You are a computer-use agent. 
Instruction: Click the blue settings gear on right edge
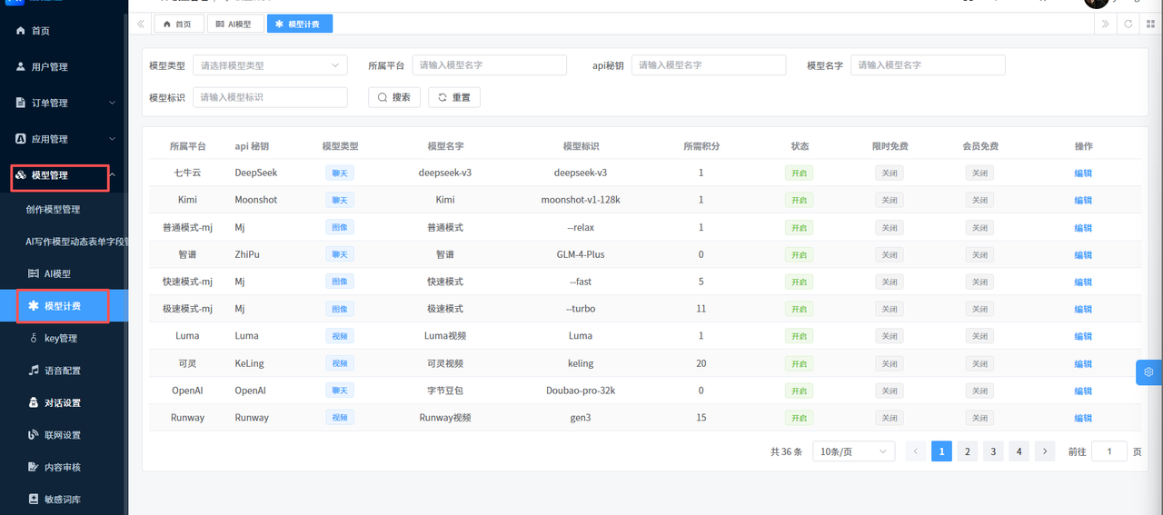(1148, 372)
